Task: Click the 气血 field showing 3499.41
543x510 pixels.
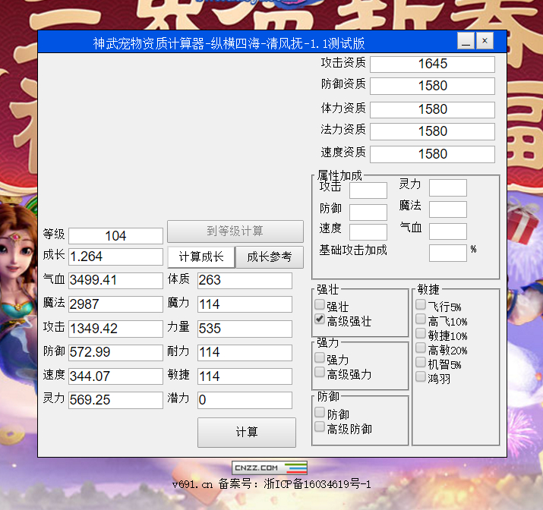Action: pyautogui.click(x=115, y=280)
